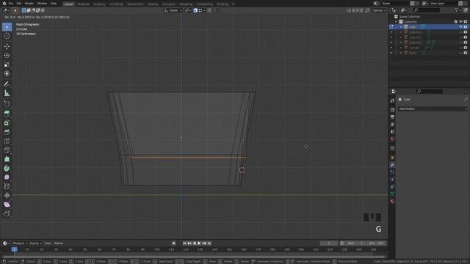Viewport: 470px width, 264px height.
Task: Open the timeline Keying dropdown
Action: point(35,243)
